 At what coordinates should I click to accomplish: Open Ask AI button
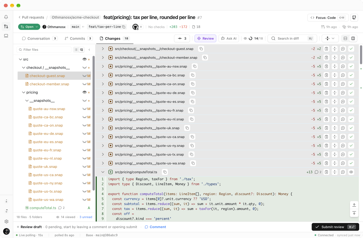coord(229,38)
